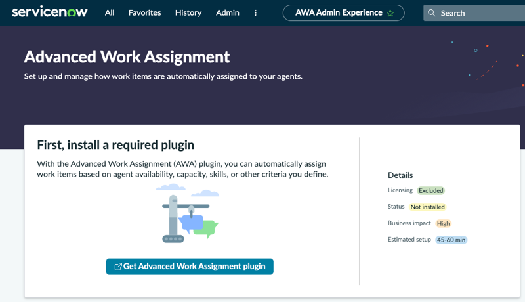Click the ServiceNow logo

click(x=50, y=12)
